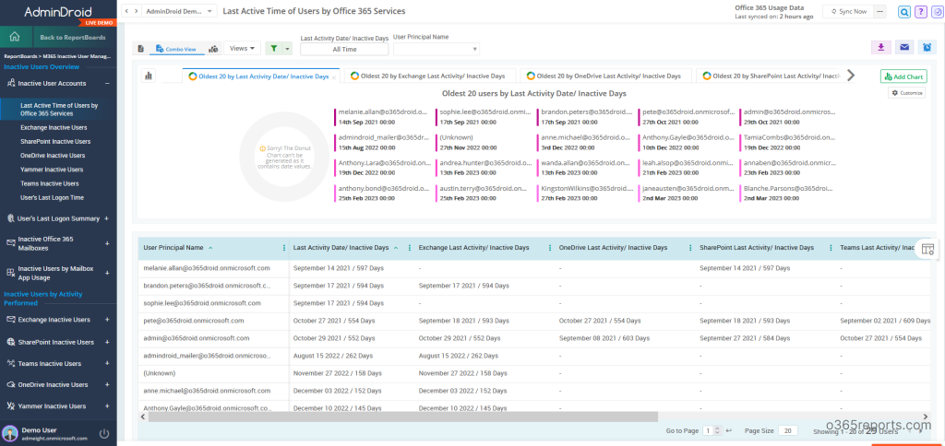Image resolution: width=945 pixels, height=446 pixels.
Task: Open Yammer Inactive Users submenu item
Action: click(52, 170)
